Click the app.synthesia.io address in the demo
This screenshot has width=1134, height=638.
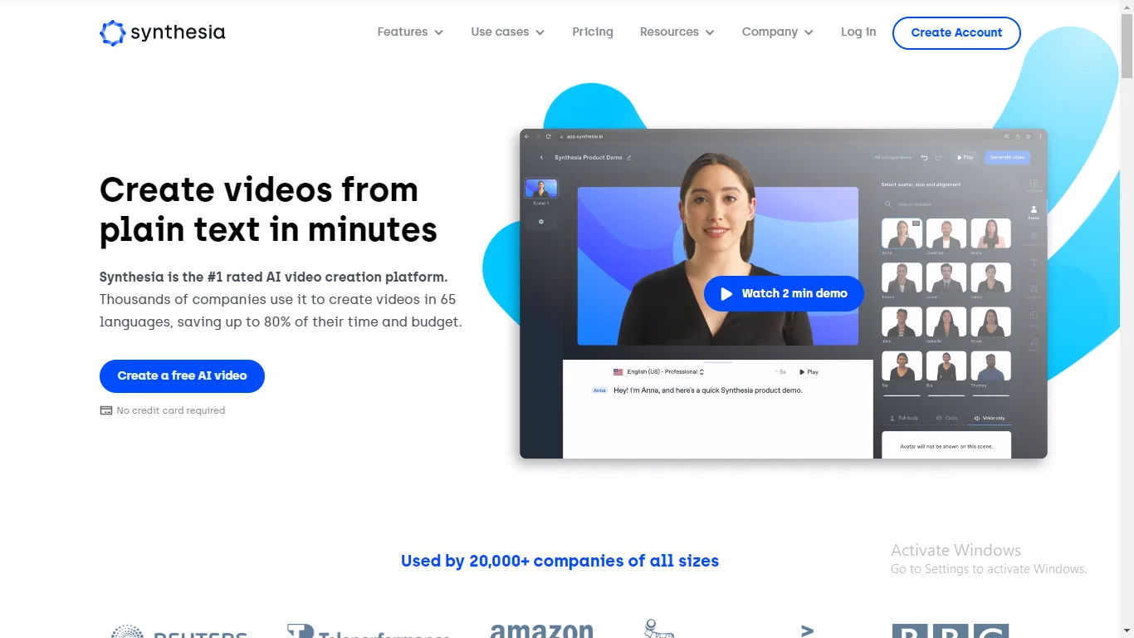pos(584,136)
